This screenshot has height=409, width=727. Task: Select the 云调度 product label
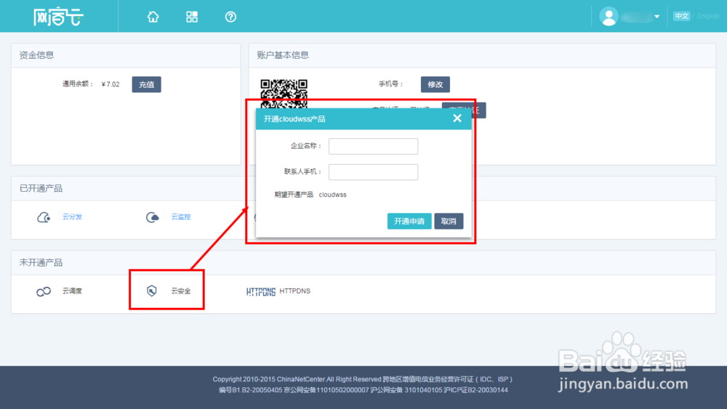(x=72, y=291)
